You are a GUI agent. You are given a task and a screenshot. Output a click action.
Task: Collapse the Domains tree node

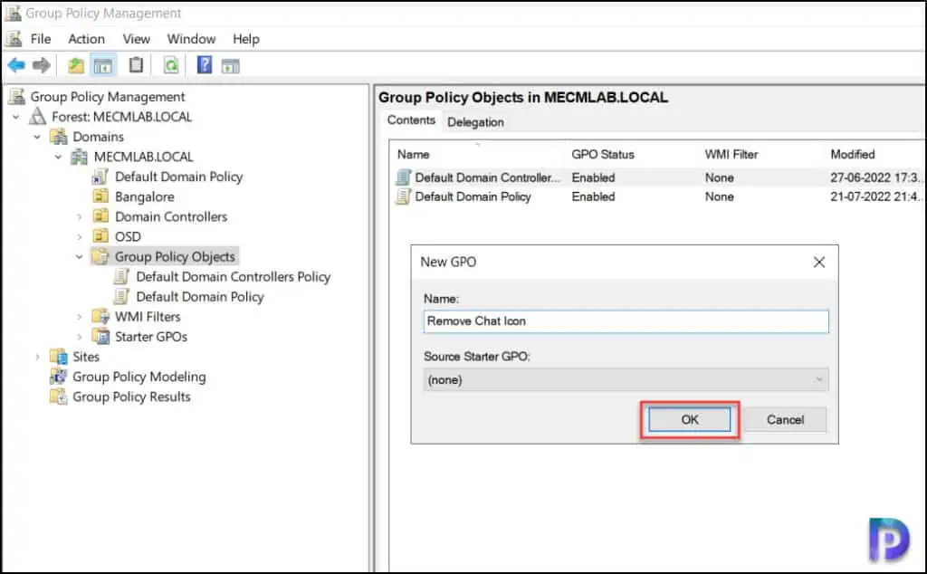(37, 137)
